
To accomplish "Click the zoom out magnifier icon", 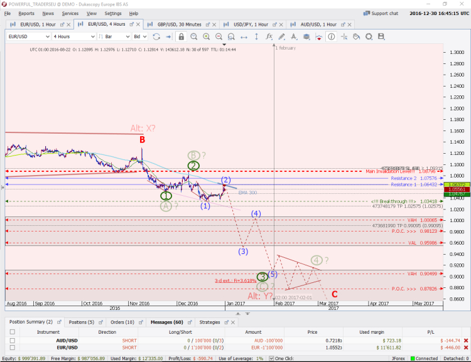I will pyautogui.click(x=219, y=37).
